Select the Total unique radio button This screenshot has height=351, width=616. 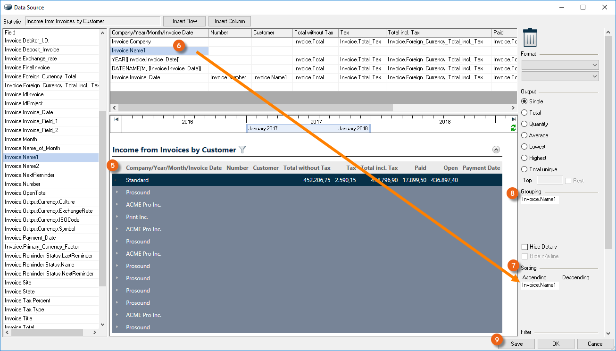[x=524, y=169]
